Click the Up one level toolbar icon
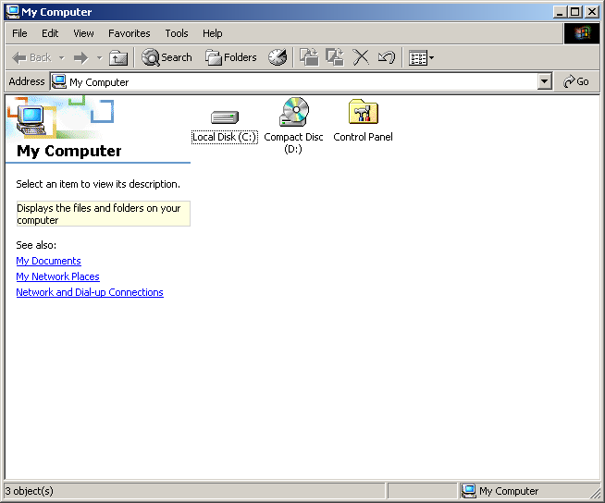Image resolution: width=605 pixels, height=503 pixels. point(118,57)
